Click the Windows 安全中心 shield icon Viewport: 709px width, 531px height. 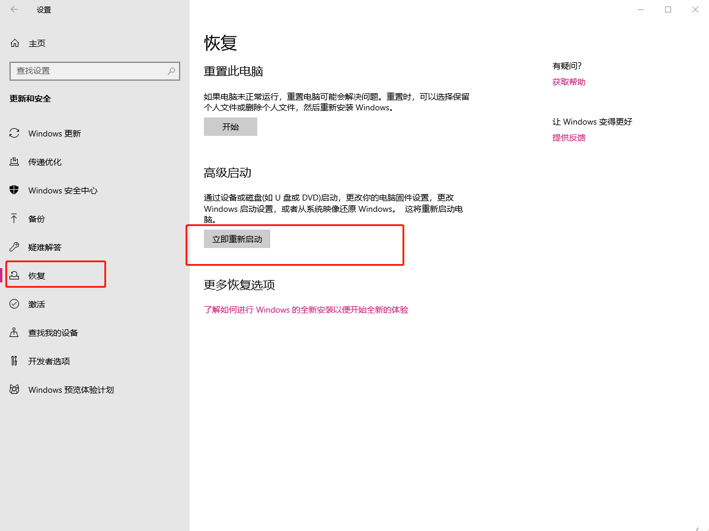coord(14,190)
